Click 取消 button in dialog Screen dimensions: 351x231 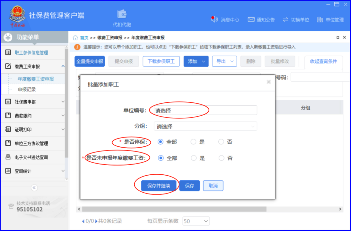click(x=213, y=186)
